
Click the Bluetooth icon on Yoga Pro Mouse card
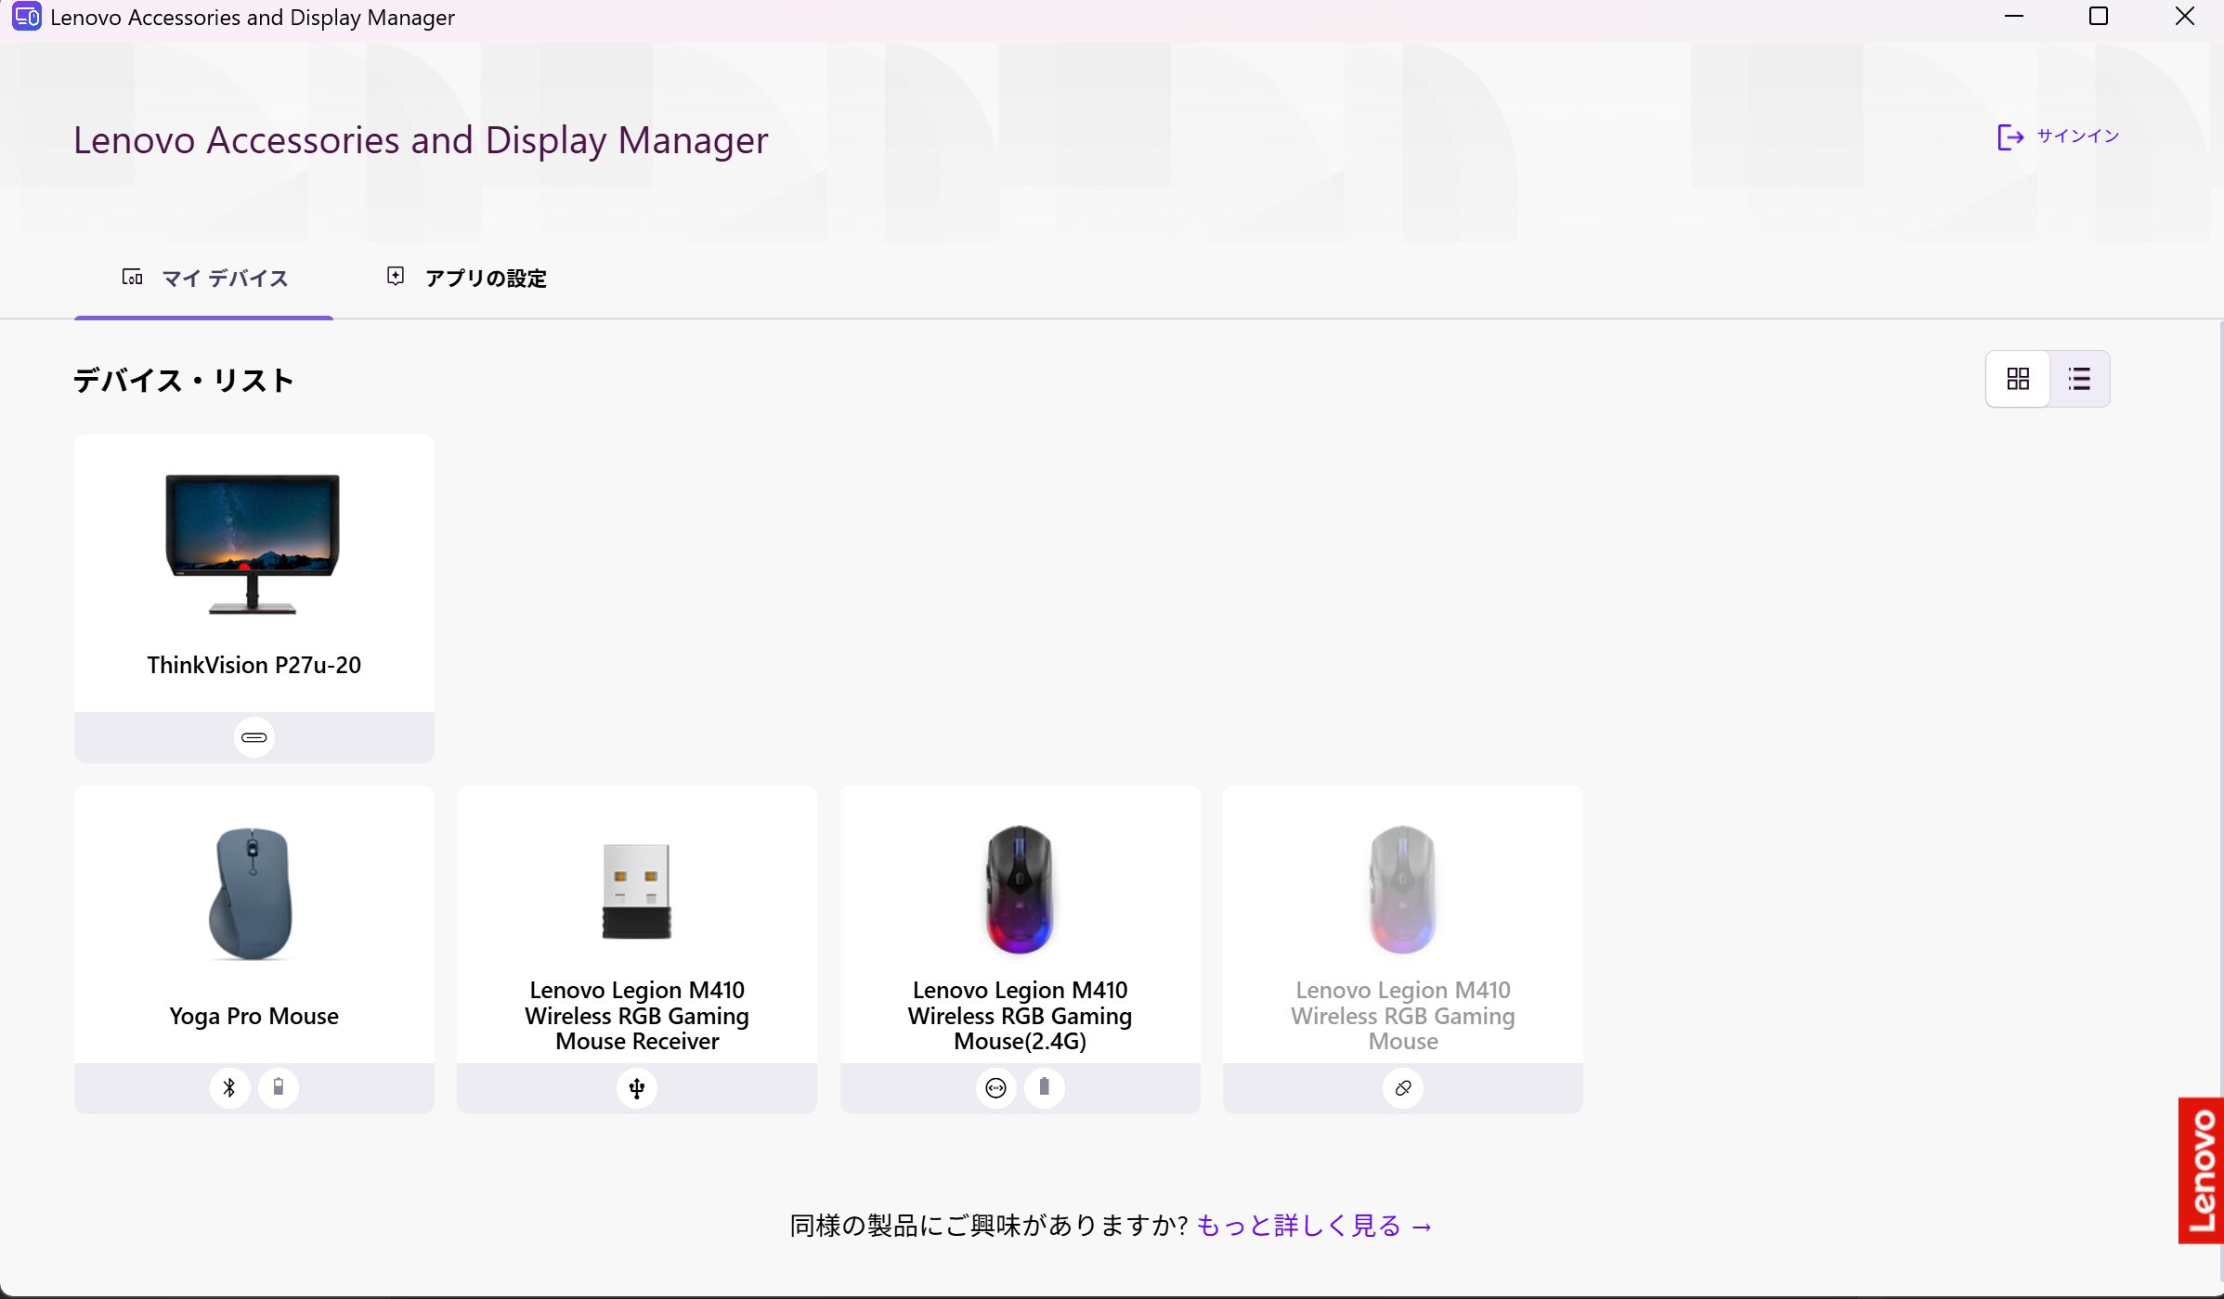pyautogui.click(x=229, y=1087)
